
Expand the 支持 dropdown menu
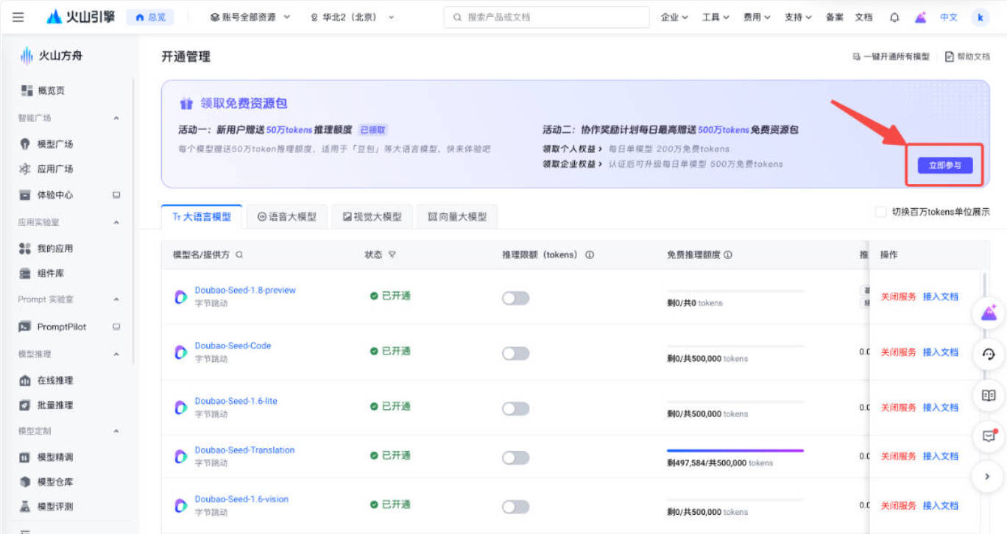pos(798,17)
